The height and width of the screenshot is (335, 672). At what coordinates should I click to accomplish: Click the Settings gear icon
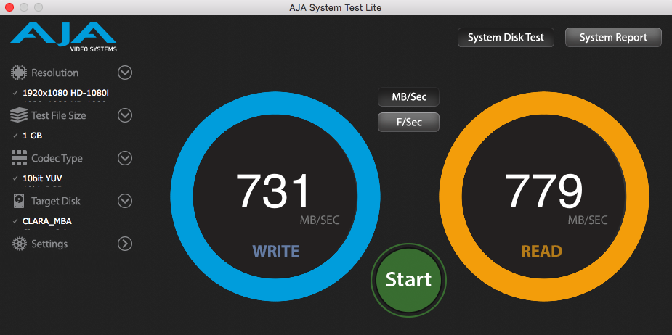(x=20, y=244)
